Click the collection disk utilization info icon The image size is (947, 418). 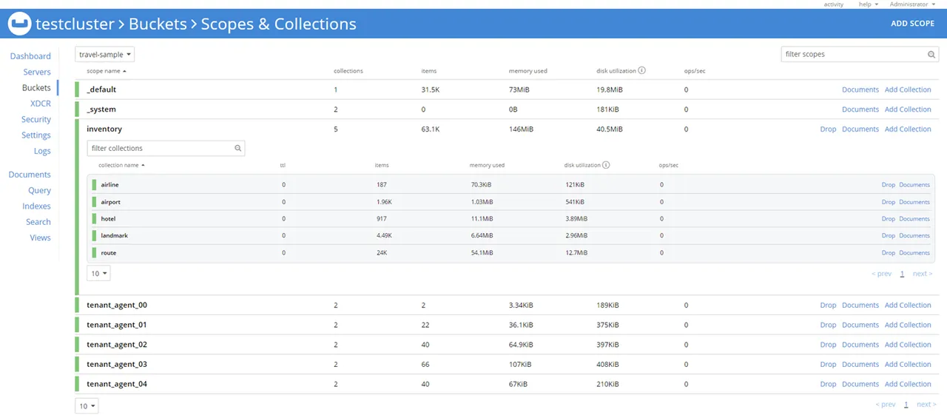tap(606, 165)
